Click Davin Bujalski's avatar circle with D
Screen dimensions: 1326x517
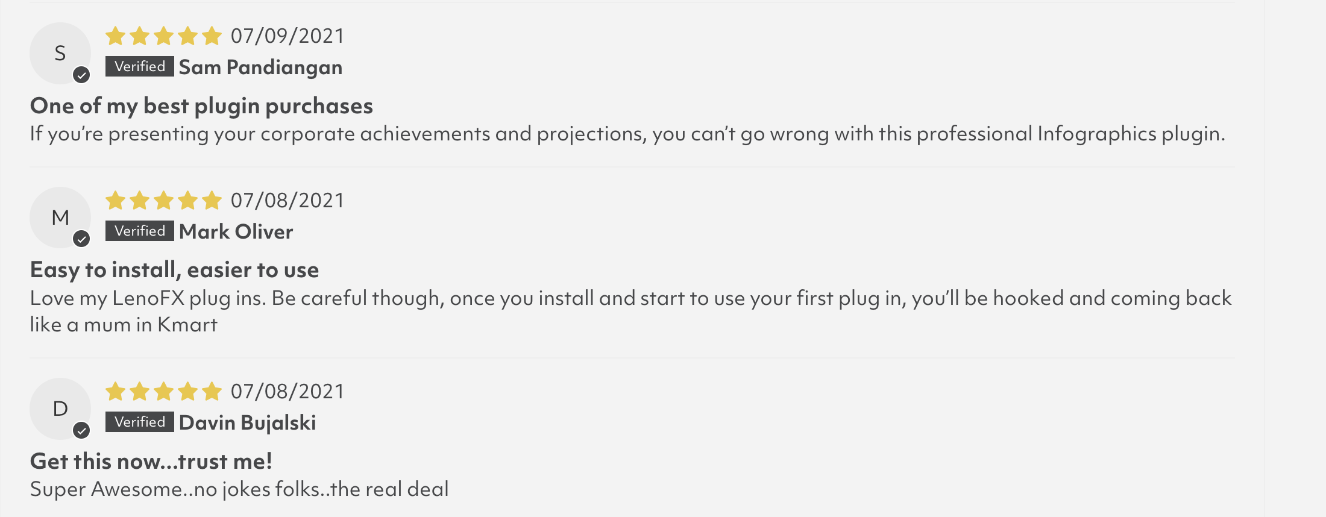pos(60,409)
